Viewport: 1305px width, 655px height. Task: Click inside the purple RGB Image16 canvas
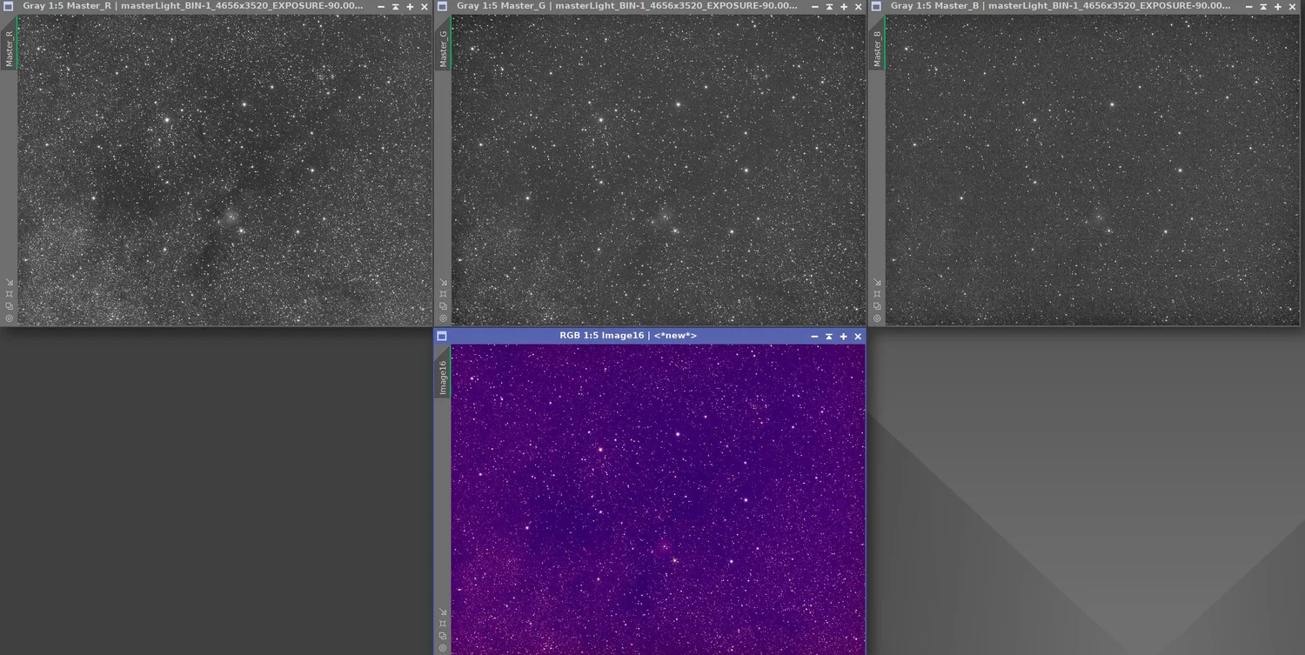coord(657,496)
